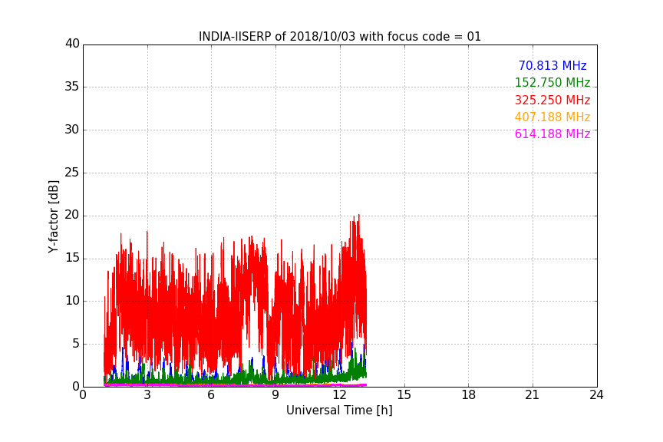This screenshot has width=663, height=442.
Task: Click the y-axis tick value 30
Action: [x=72, y=130]
